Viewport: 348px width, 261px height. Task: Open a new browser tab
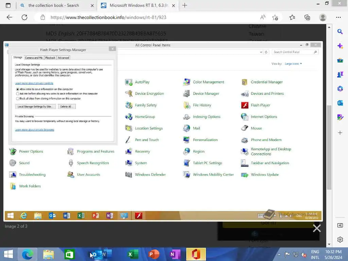(185, 5)
